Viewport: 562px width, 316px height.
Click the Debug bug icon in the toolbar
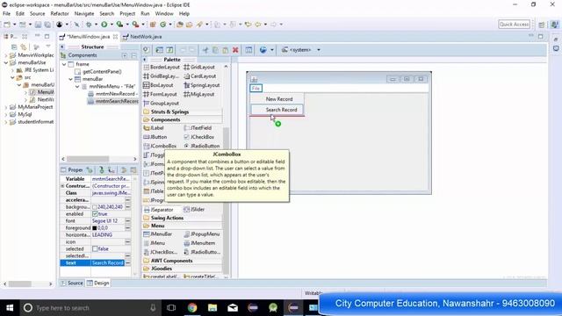(x=89, y=25)
